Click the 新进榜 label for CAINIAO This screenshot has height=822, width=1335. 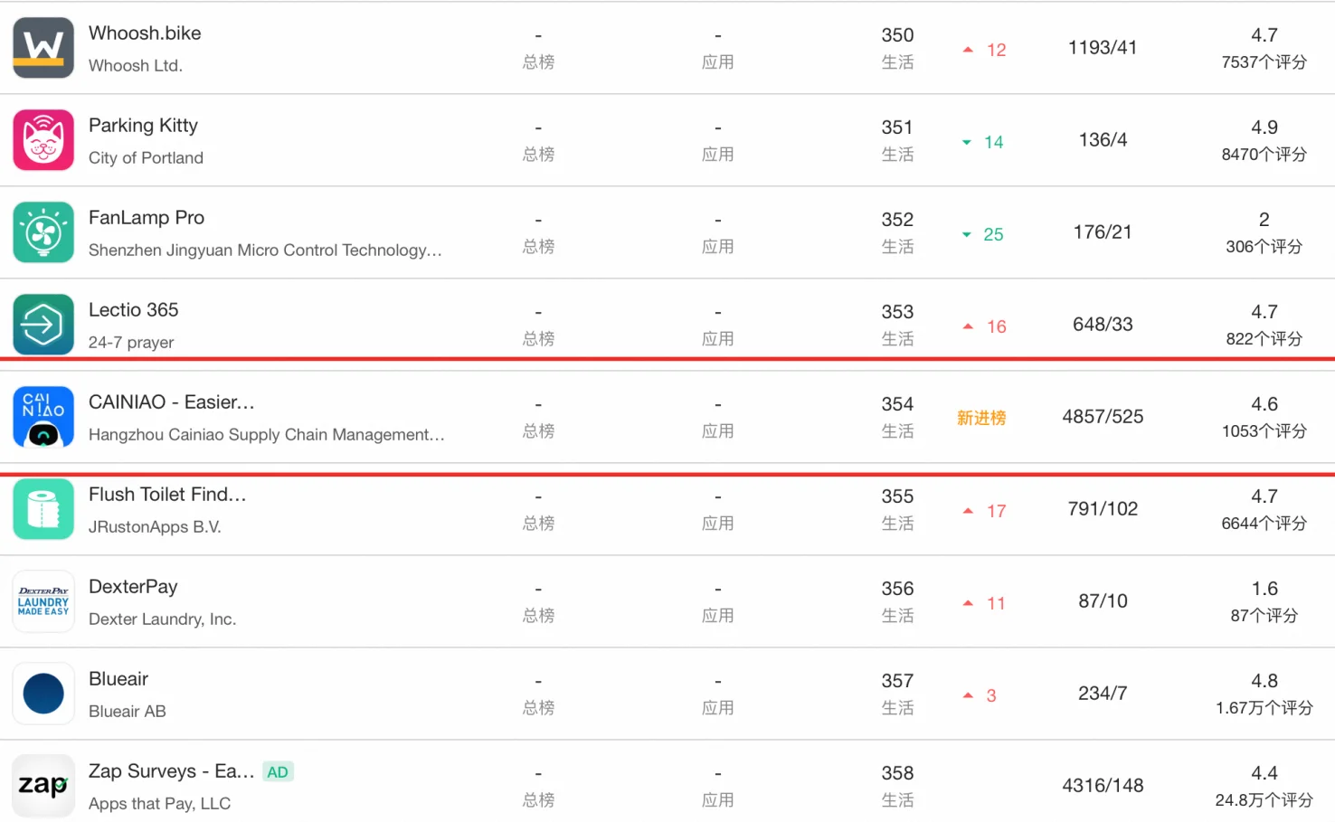click(981, 418)
